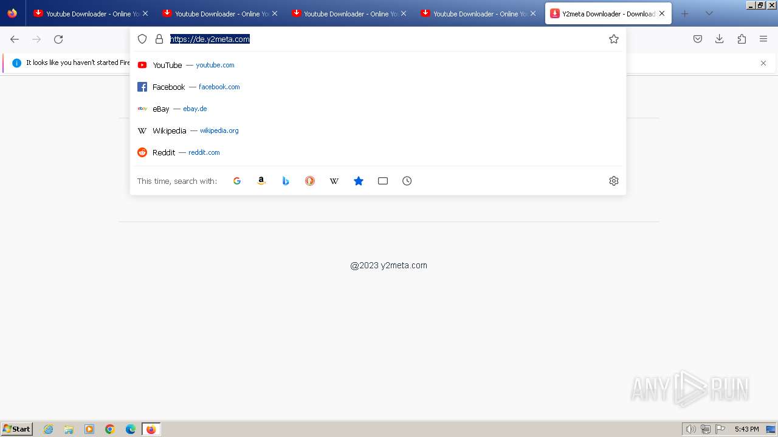Open search settings gear
Screen dimensions: 778x437
[x=614, y=181]
